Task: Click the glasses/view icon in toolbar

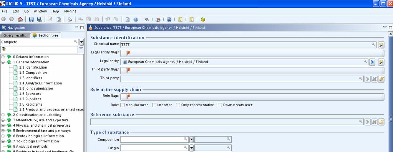Action: click(147, 19)
